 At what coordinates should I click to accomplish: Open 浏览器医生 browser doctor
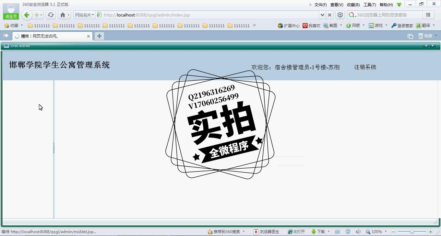click(266, 232)
